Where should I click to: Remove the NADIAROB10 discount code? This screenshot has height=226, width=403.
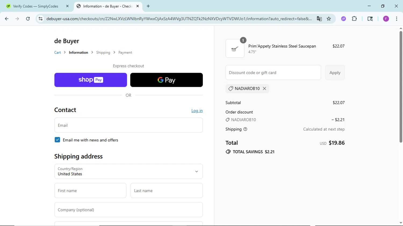pos(264,88)
